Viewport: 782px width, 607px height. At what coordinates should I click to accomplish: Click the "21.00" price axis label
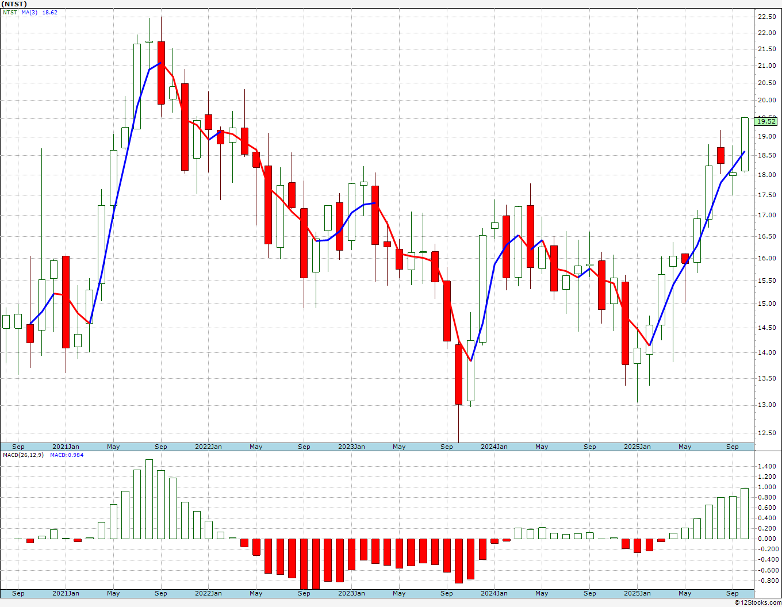coord(766,66)
